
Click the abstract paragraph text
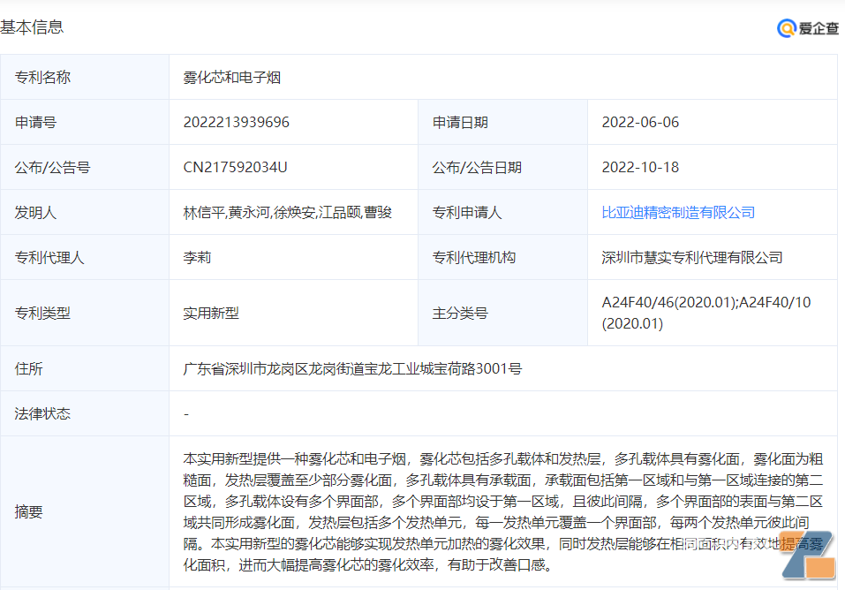point(502,511)
